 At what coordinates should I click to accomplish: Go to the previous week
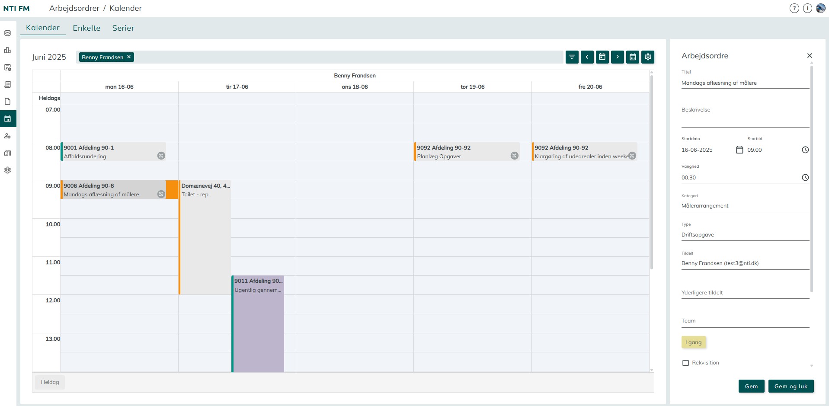point(587,57)
